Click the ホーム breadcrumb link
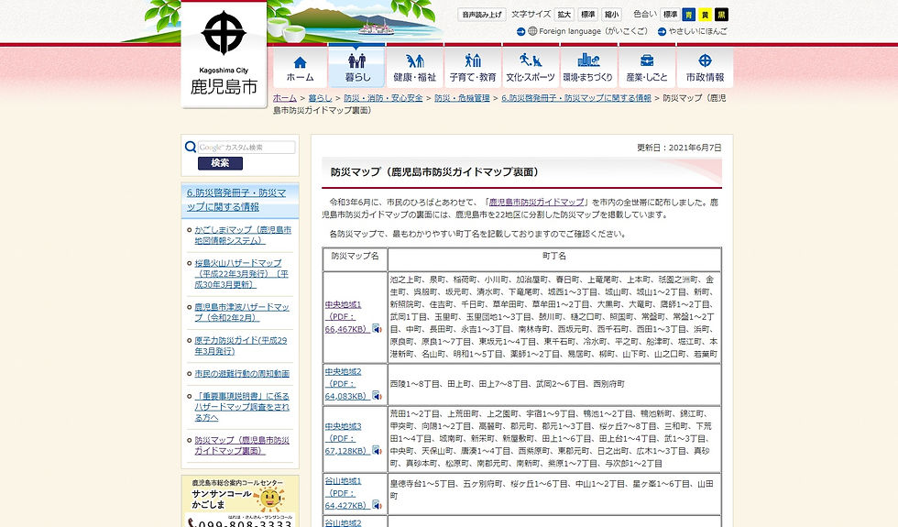 click(285, 98)
